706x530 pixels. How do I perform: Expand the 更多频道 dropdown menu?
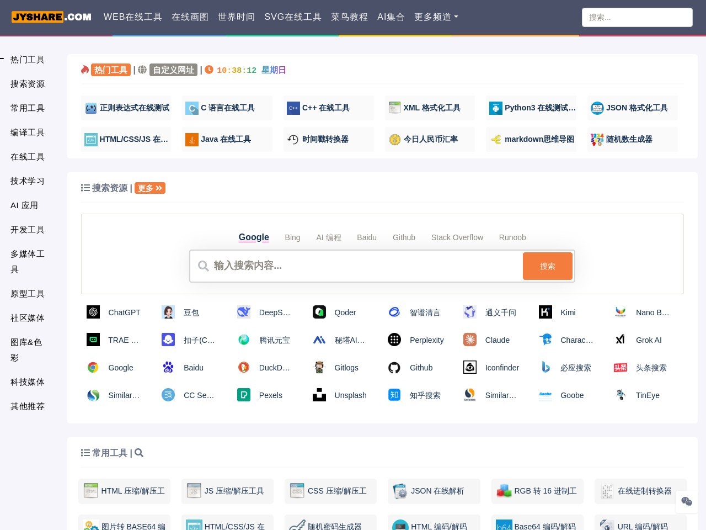coord(436,17)
